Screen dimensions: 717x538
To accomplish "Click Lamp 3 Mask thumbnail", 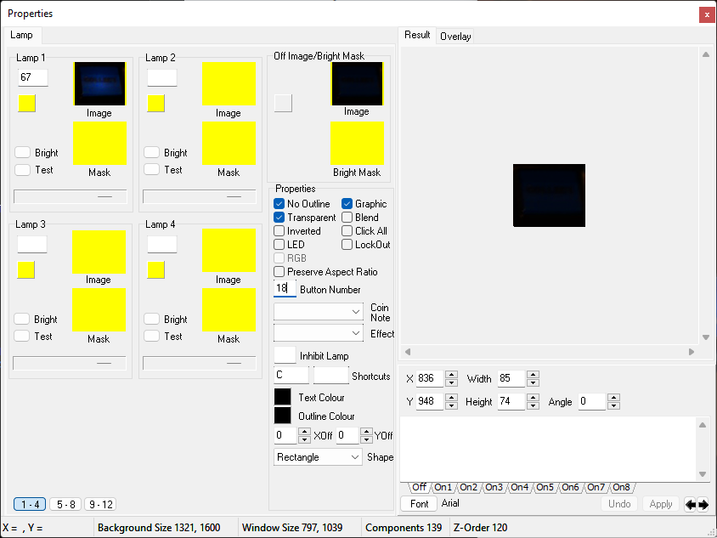I will click(x=99, y=309).
